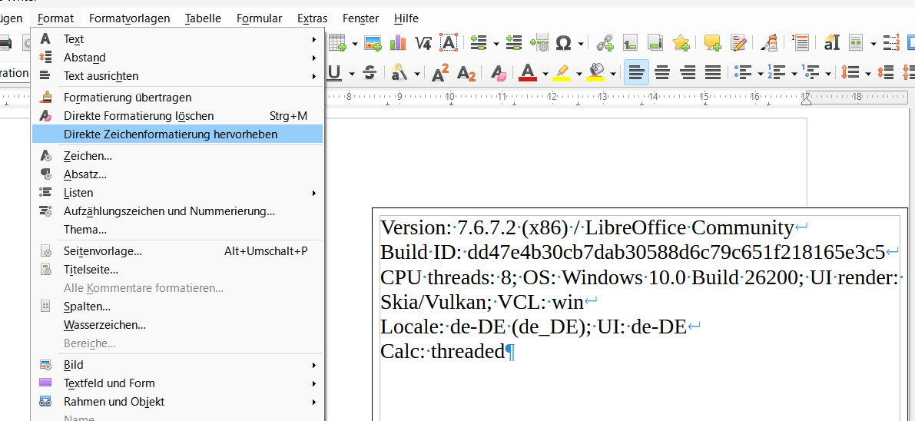
Task: Open the Tabelle menu
Action: coord(203,18)
